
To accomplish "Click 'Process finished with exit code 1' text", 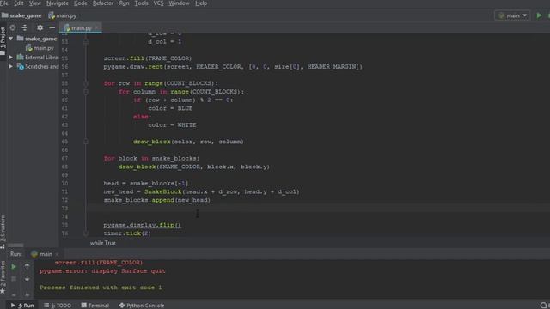I will (101, 288).
